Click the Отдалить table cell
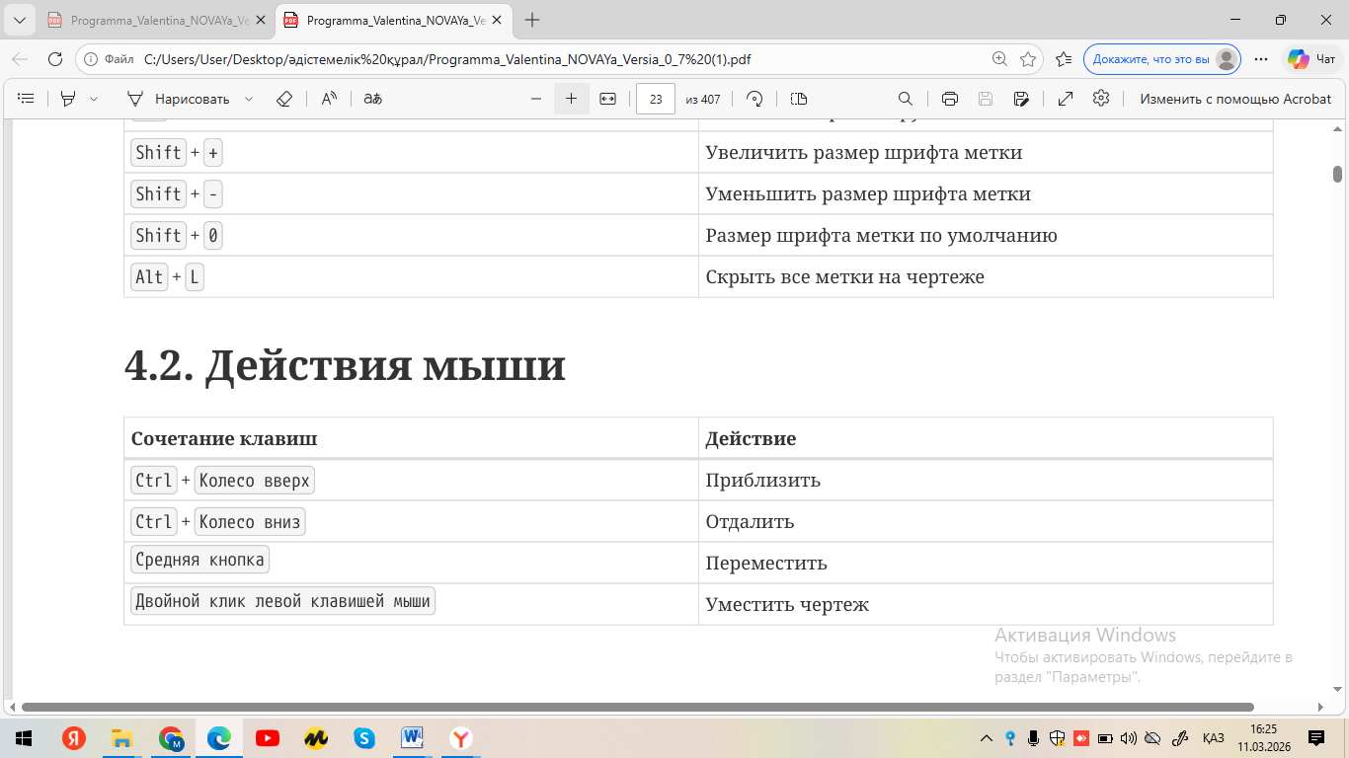 click(x=986, y=521)
